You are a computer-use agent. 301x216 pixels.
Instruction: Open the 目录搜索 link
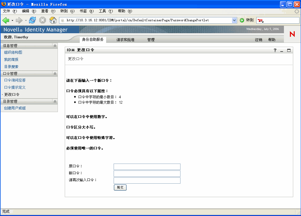(x=11, y=67)
